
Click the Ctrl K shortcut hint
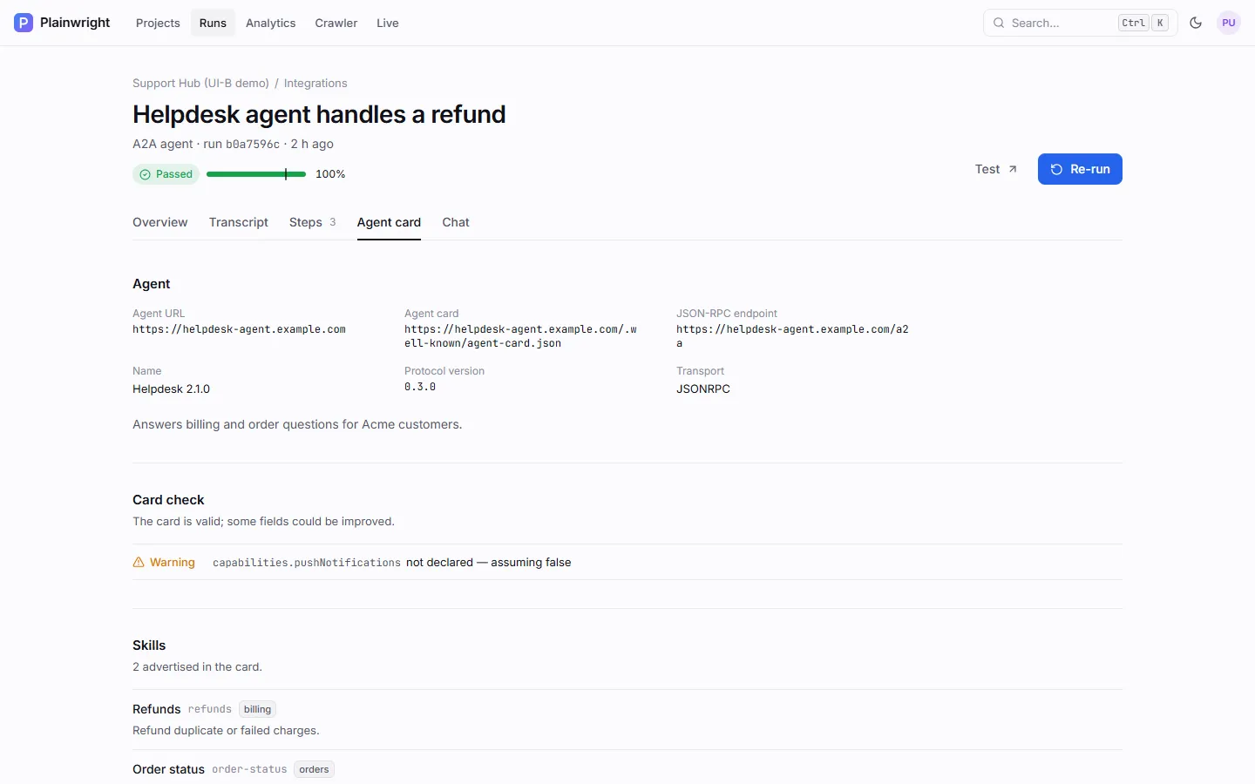tap(1143, 23)
